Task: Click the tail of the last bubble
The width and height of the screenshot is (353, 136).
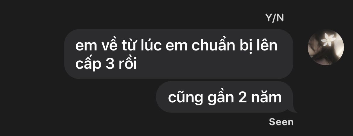Action: click(293, 110)
